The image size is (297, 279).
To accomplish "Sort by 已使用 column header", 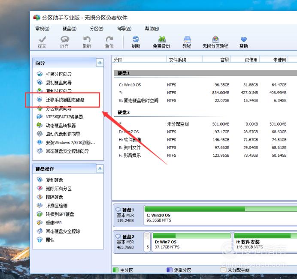I will pos(245,60).
